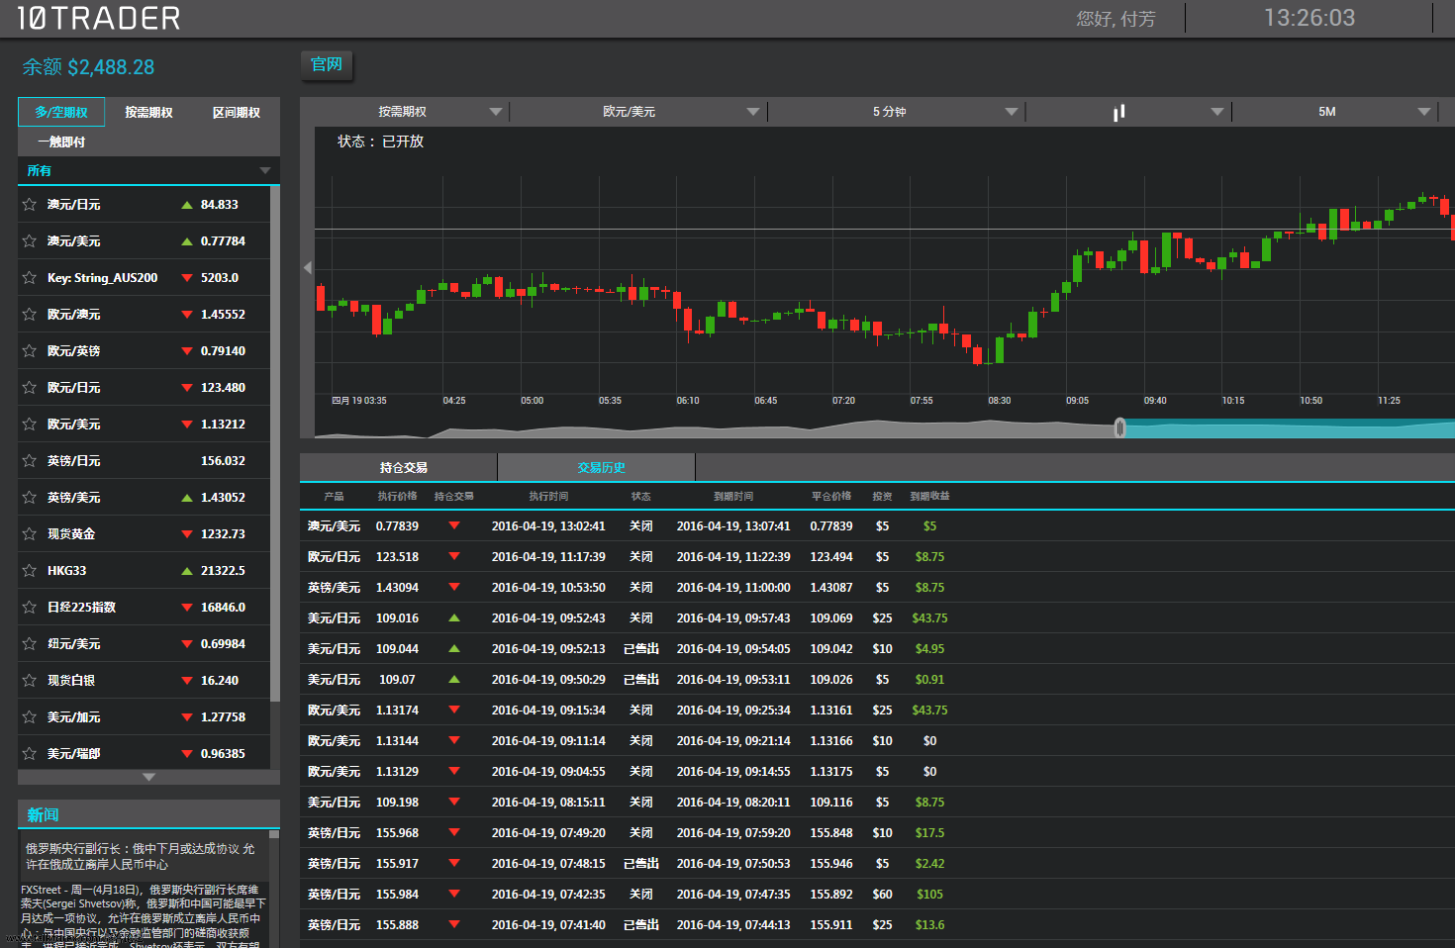Click HKG33 value 21322.5
Screen dimensions: 1455x948
pos(223,571)
